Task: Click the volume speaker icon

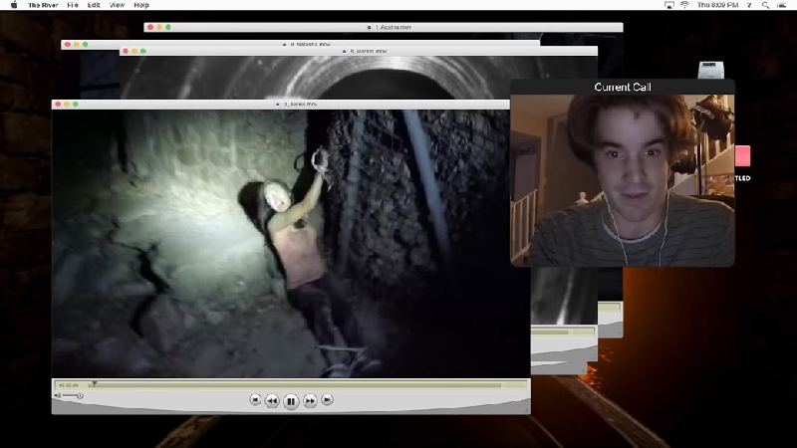Action: 58,395
